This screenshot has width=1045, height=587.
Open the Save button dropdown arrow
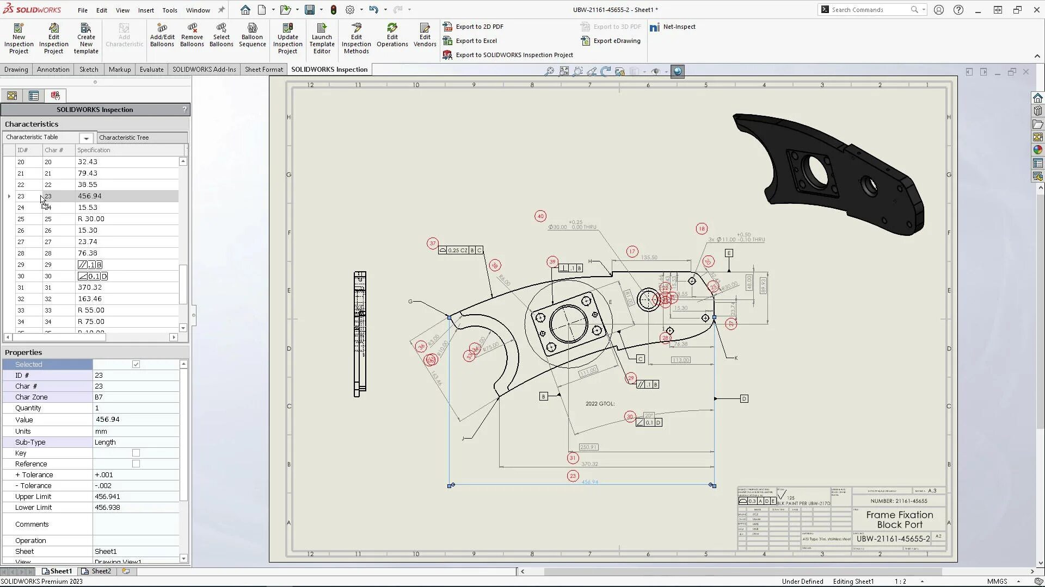pyautogui.click(x=321, y=10)
